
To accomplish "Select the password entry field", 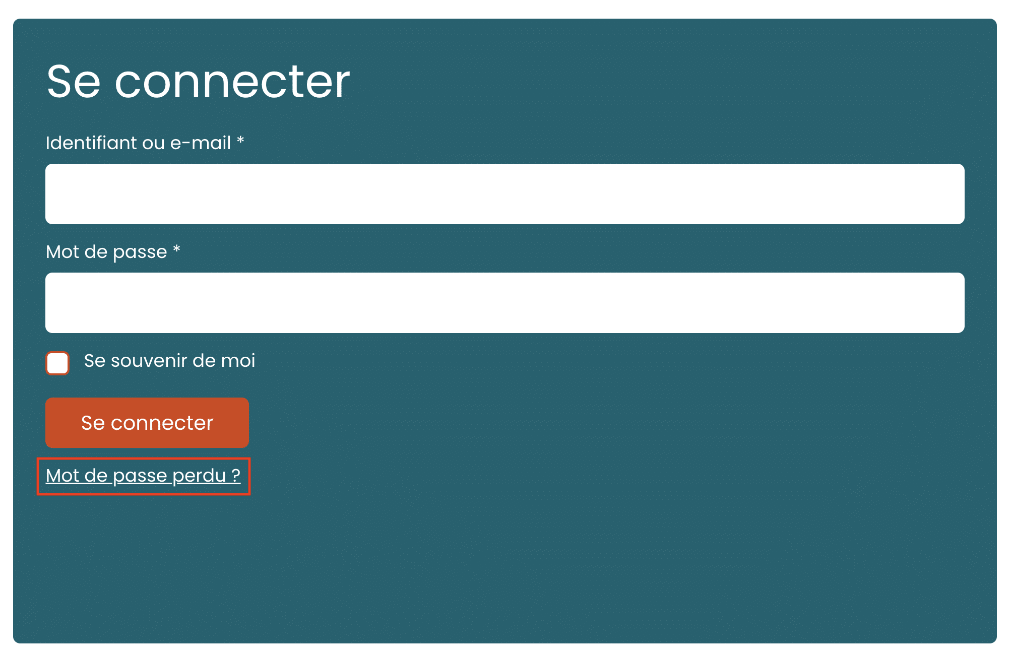I will coord(504,303).
